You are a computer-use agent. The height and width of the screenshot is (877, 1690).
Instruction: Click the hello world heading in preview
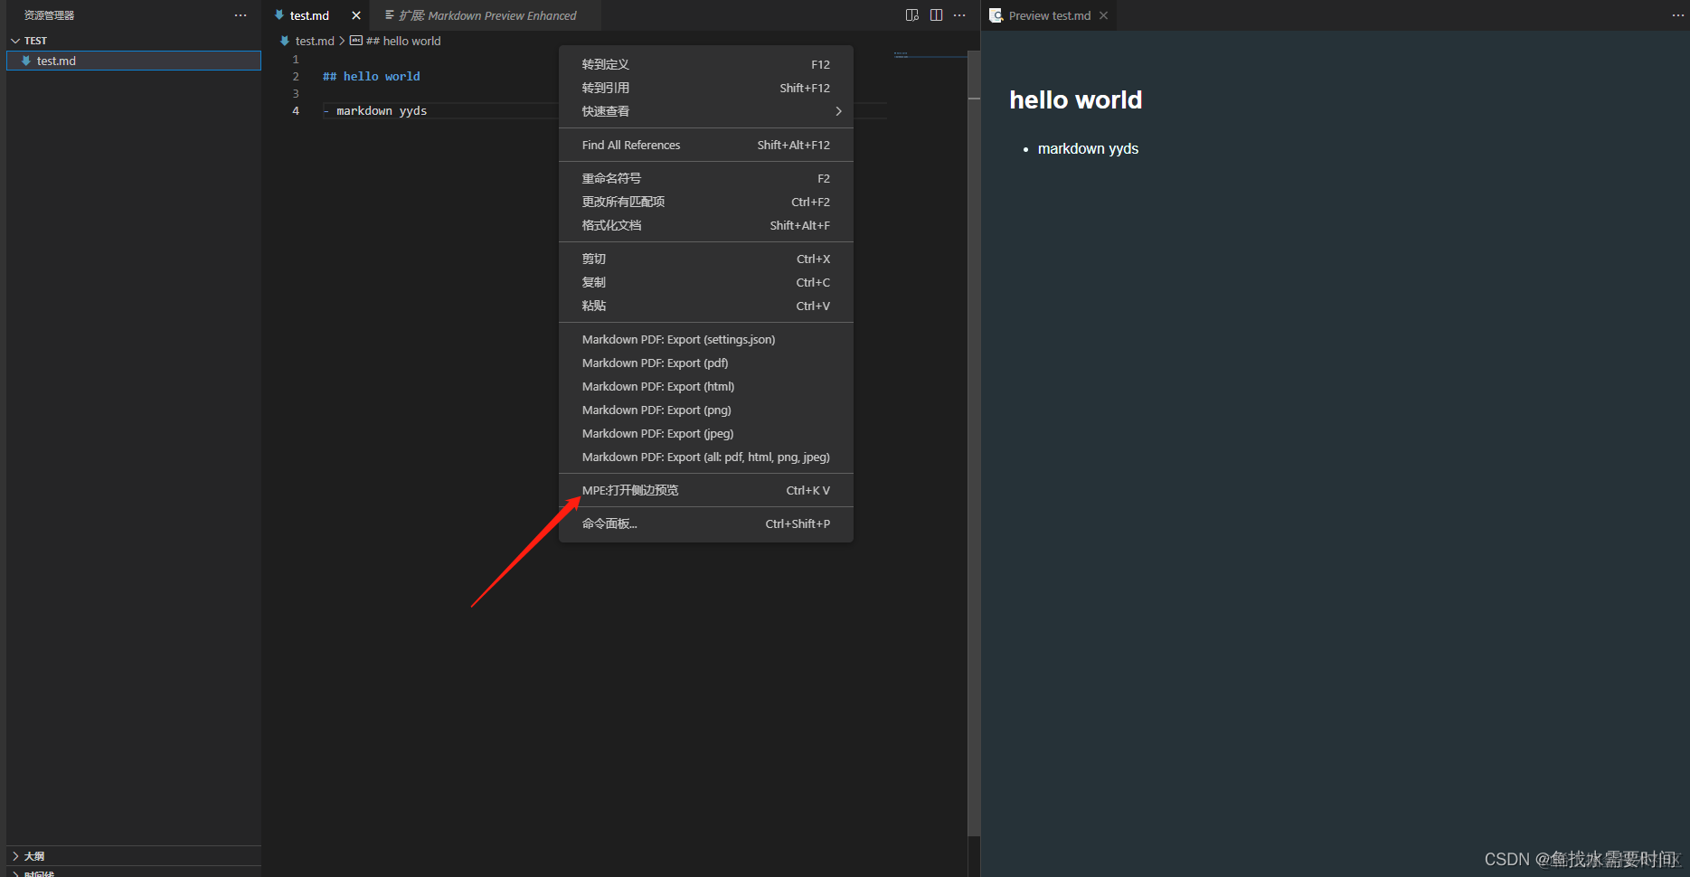[x=1075, y=99]
